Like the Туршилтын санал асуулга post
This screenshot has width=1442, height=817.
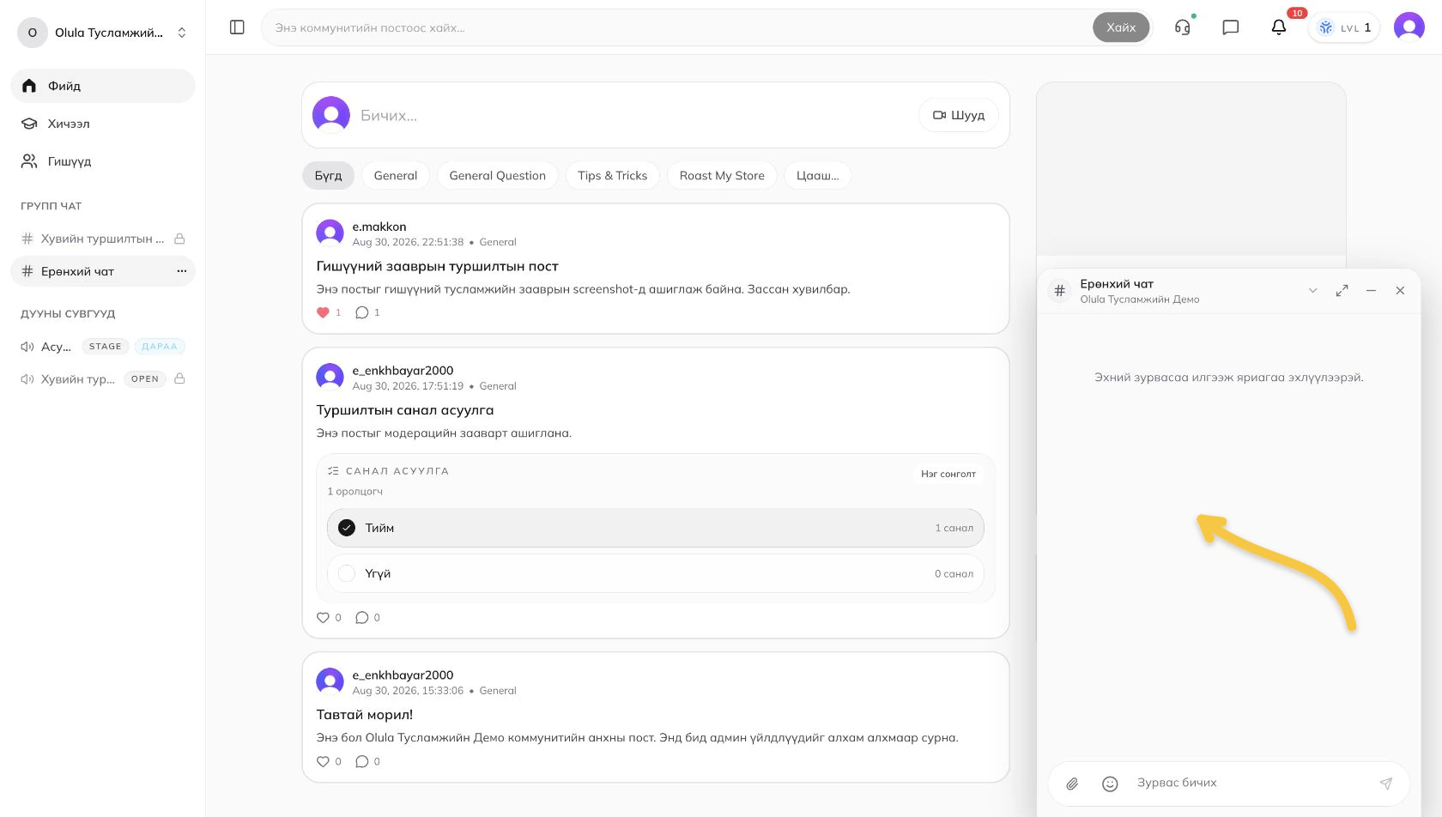[323, 617]
